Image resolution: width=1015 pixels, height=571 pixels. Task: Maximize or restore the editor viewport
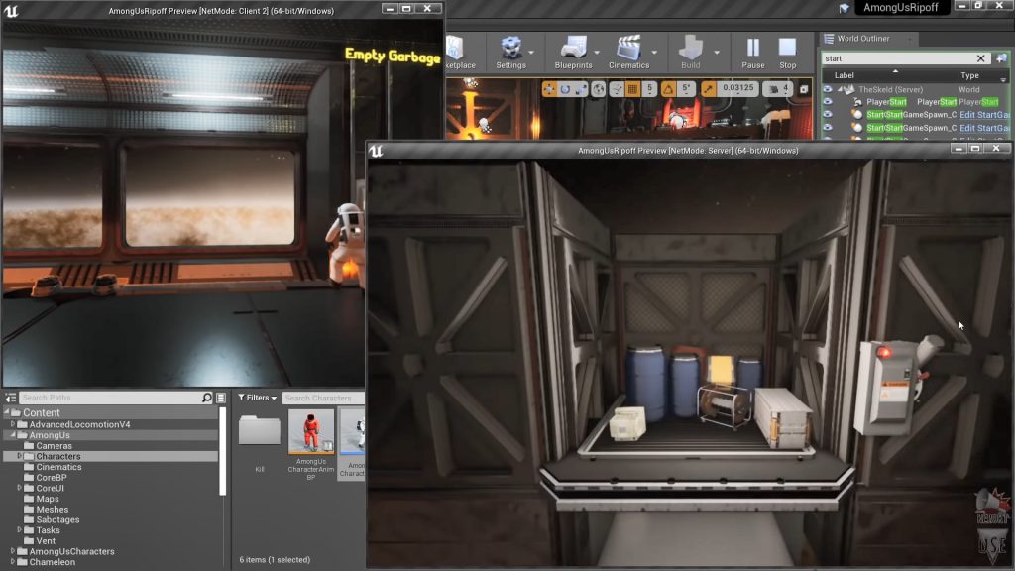point(803,89)
